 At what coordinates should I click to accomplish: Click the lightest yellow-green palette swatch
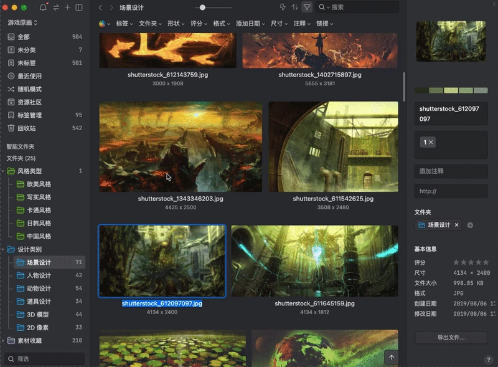(x=451, y=90)
